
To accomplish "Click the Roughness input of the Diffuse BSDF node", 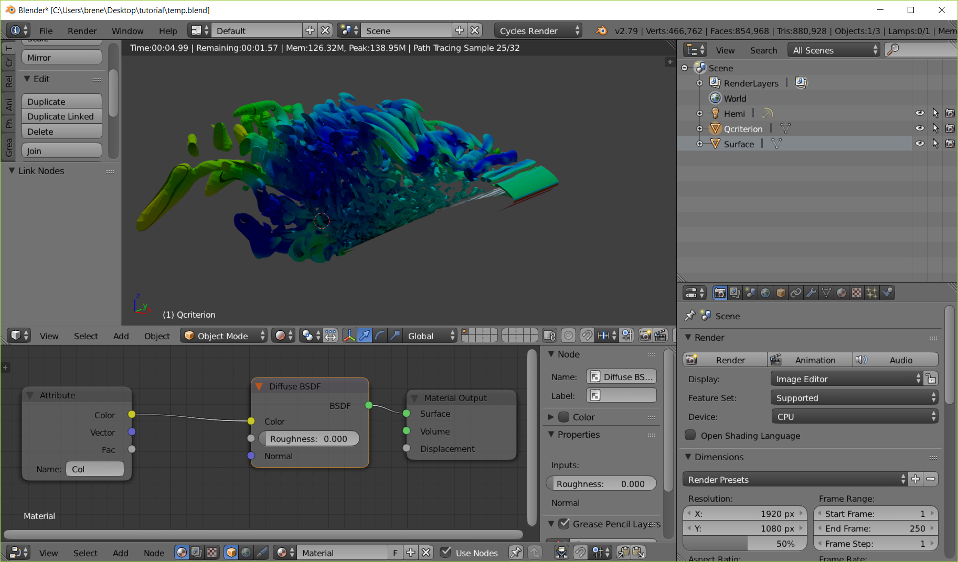I will [309, 438].
